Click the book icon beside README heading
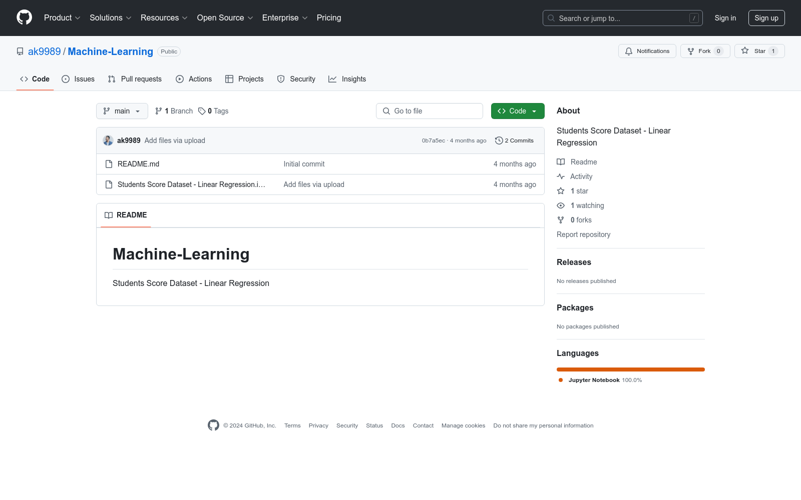 (x=109, y=215)
